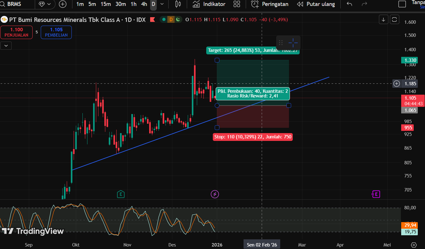Click the 1.100 Penjualan sell button
425x249 pixels.
coord(16,32)
